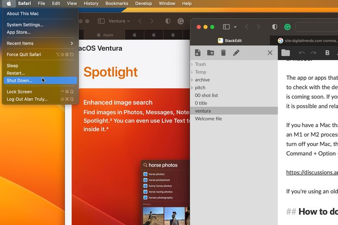Close the StackEdit explorer panel

(x=270, y=53)
